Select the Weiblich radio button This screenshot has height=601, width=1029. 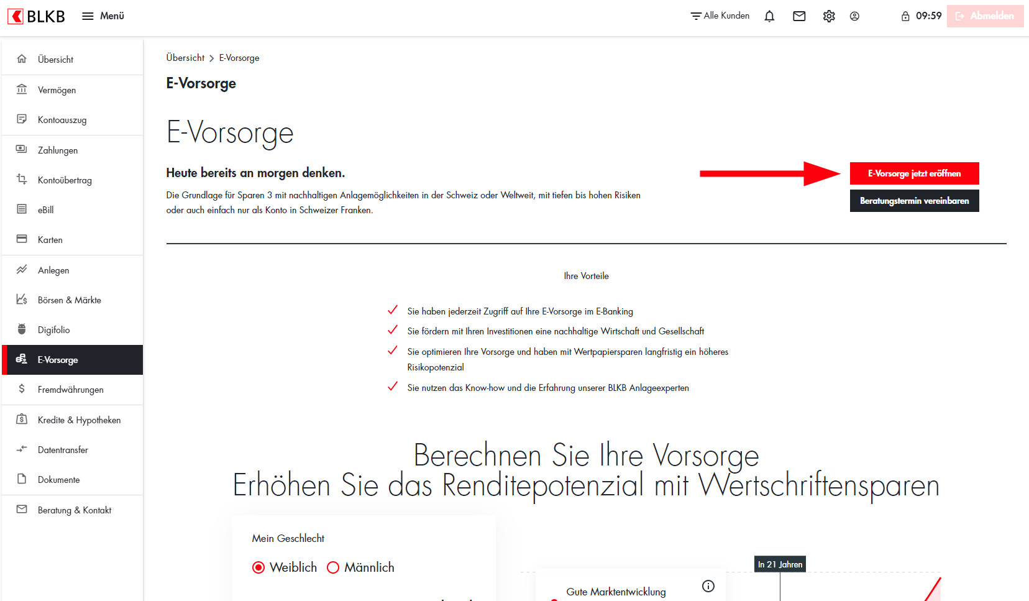click(258, 567)
